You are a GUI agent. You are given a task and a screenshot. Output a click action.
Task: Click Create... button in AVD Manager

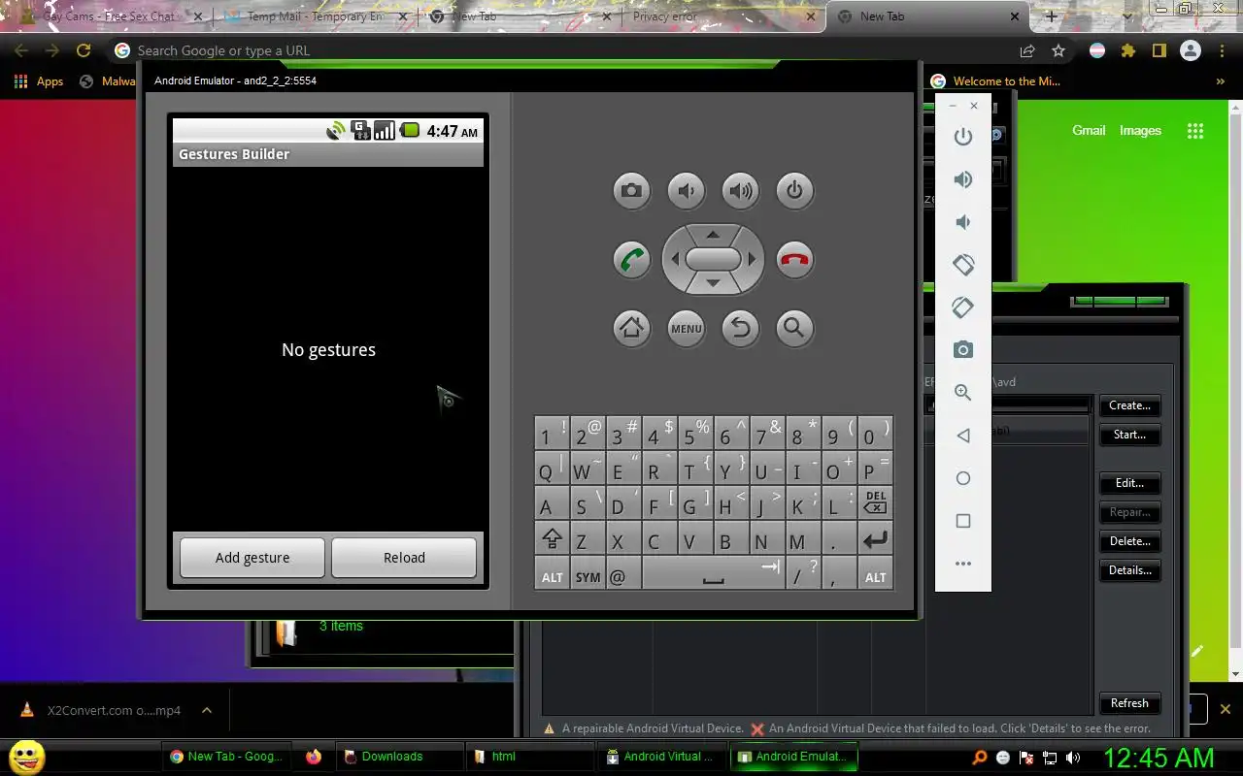coord(1129,405)
